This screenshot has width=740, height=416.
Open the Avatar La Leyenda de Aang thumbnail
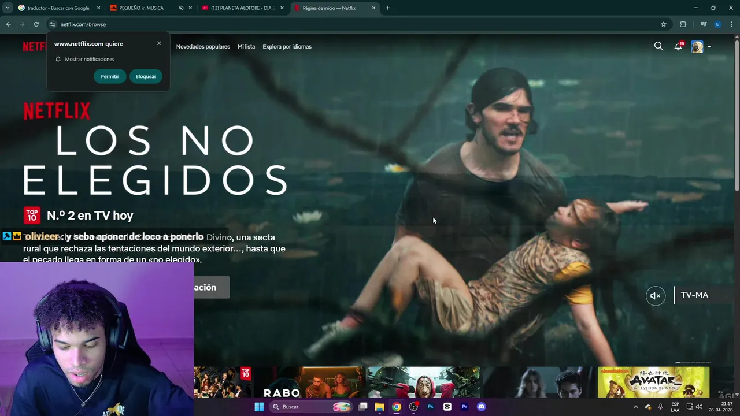click(x=653, y=382)
